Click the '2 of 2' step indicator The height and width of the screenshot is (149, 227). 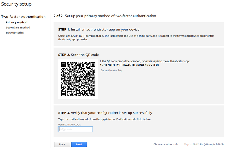tap(58, 16)
